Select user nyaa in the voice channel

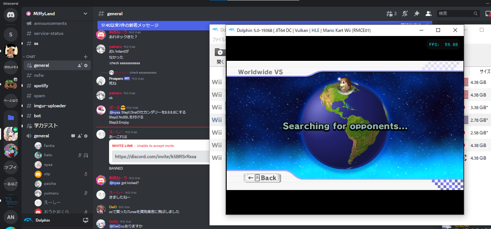pyautogui.click(x=48, y=164)
